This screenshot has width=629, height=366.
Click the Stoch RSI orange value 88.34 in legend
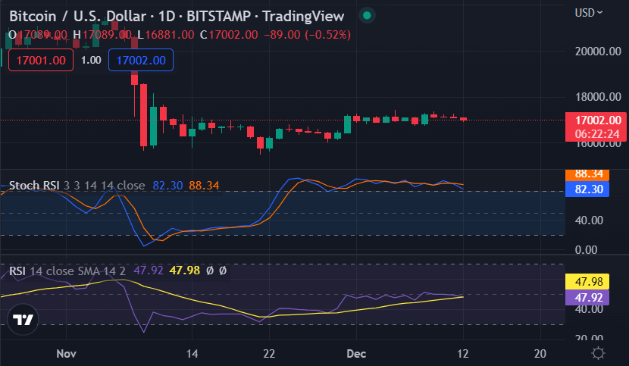(204, 186)
